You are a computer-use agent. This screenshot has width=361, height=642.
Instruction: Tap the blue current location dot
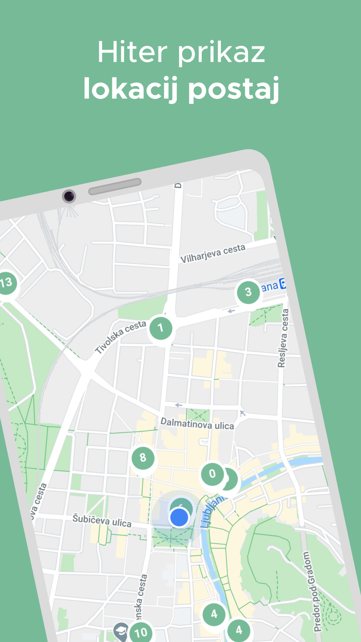pyautogui.click(x=179, y=517)
